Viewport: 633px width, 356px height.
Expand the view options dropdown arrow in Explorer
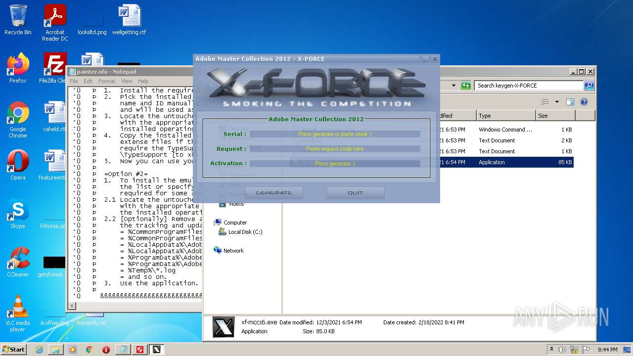557,102
